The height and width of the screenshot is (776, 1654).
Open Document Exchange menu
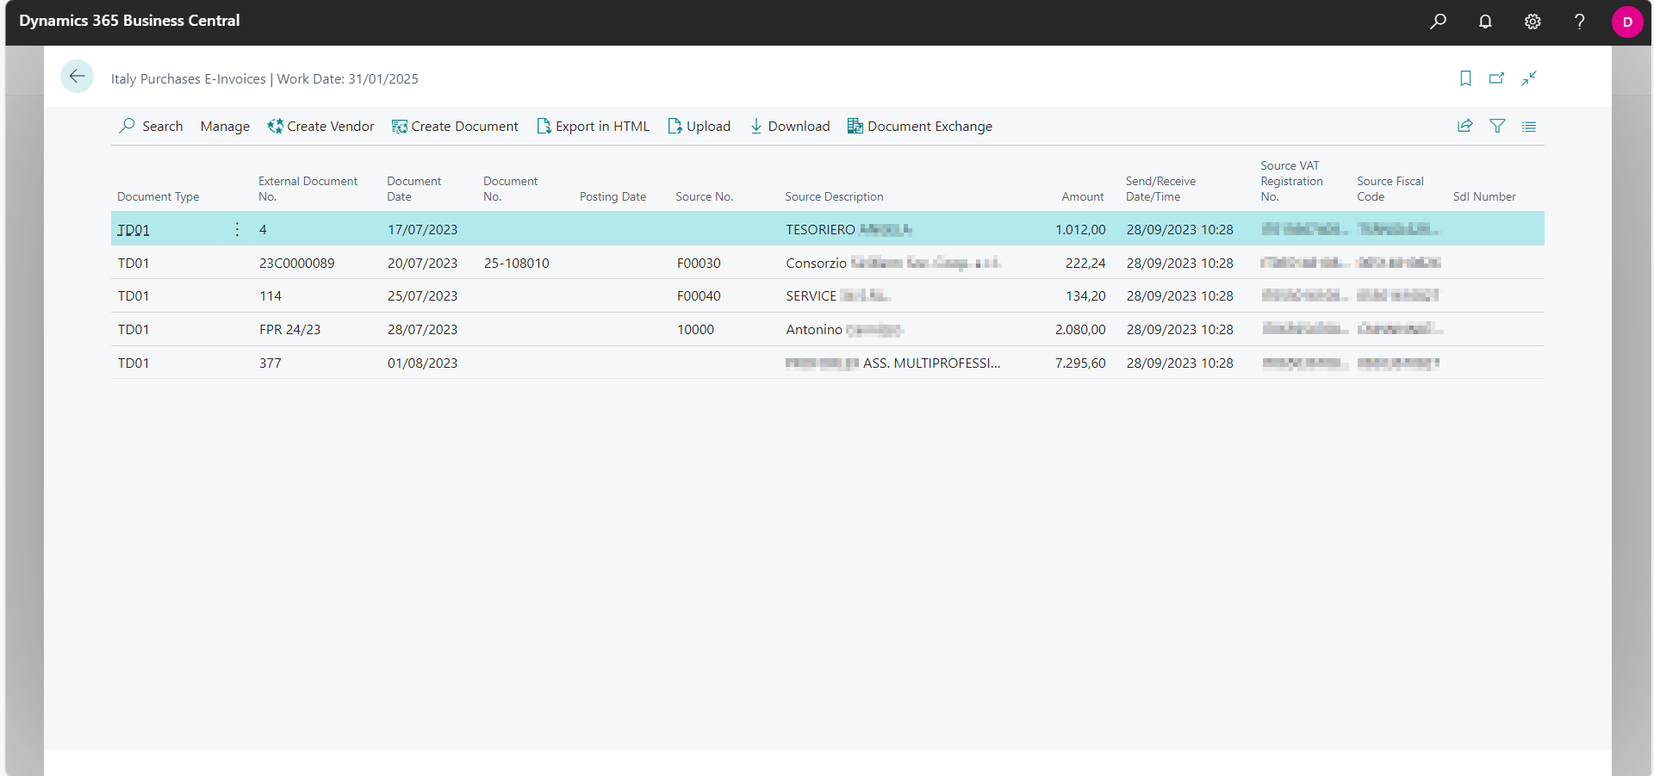tap(920, 126)
